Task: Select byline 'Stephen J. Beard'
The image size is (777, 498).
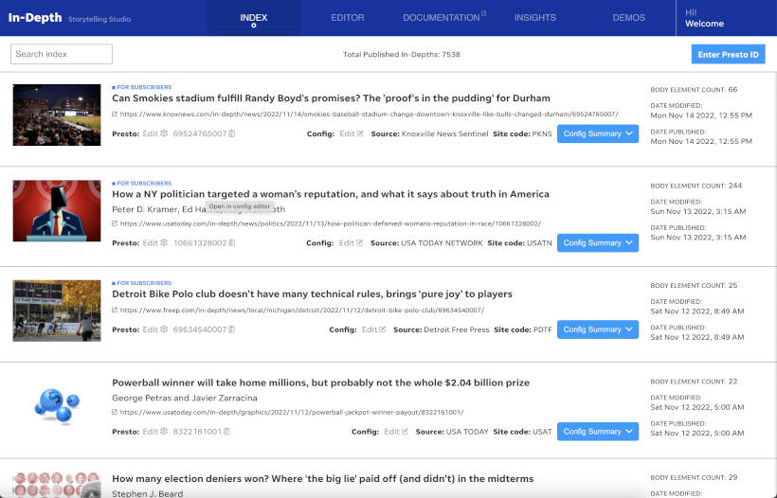Action: 147,493
